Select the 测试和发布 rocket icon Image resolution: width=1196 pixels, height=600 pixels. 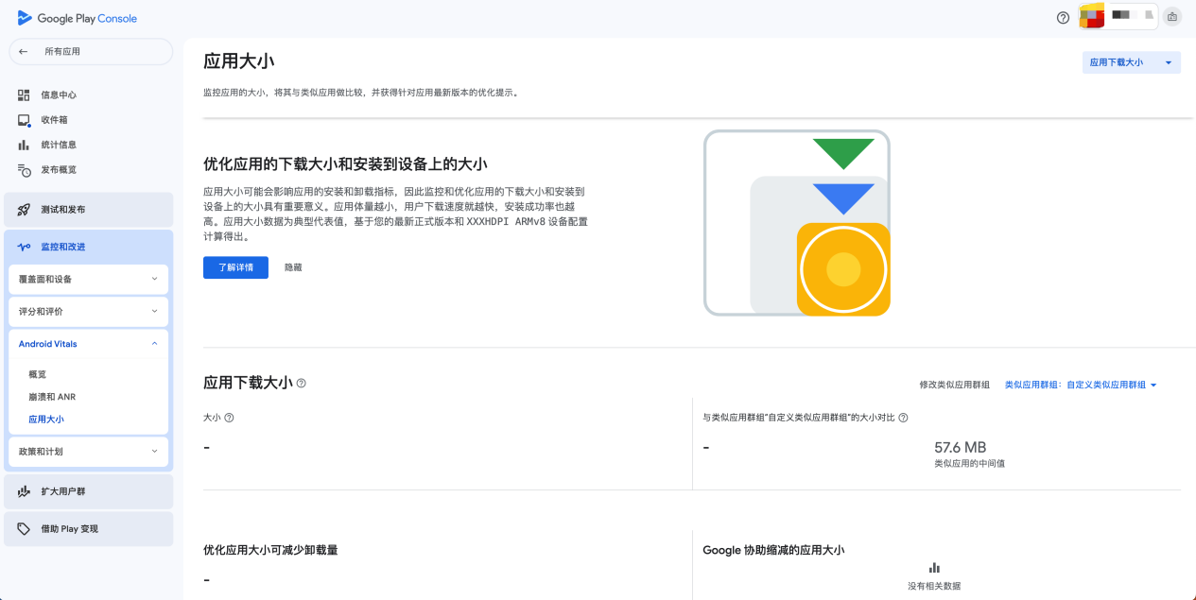point(22,209)
